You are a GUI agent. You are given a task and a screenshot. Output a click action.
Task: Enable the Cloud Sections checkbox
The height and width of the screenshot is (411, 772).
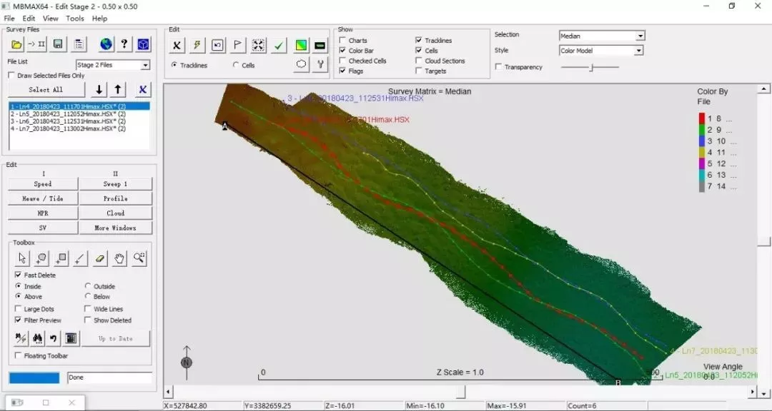pos(418,61)
